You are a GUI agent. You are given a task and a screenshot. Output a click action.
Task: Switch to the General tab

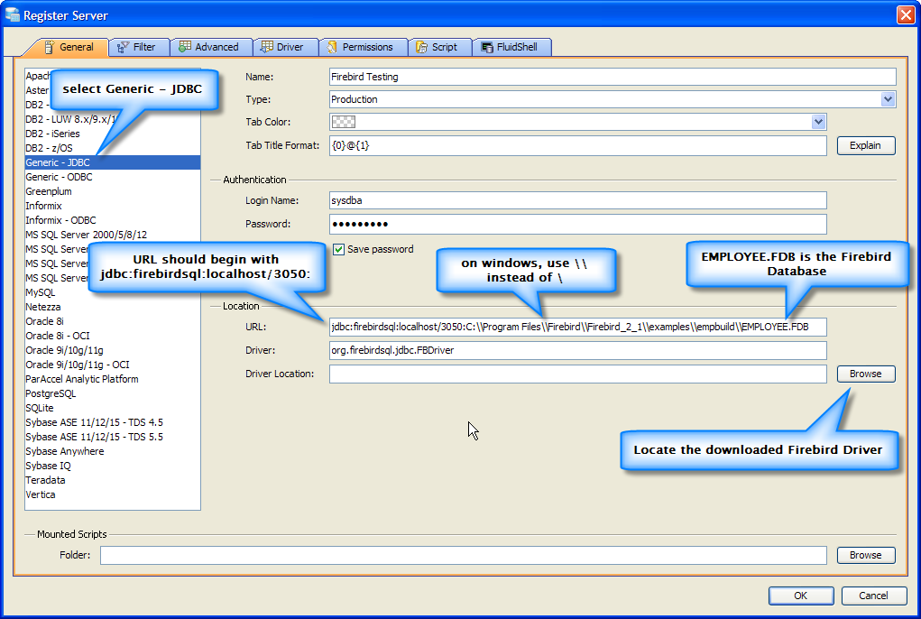click(69, 47)
